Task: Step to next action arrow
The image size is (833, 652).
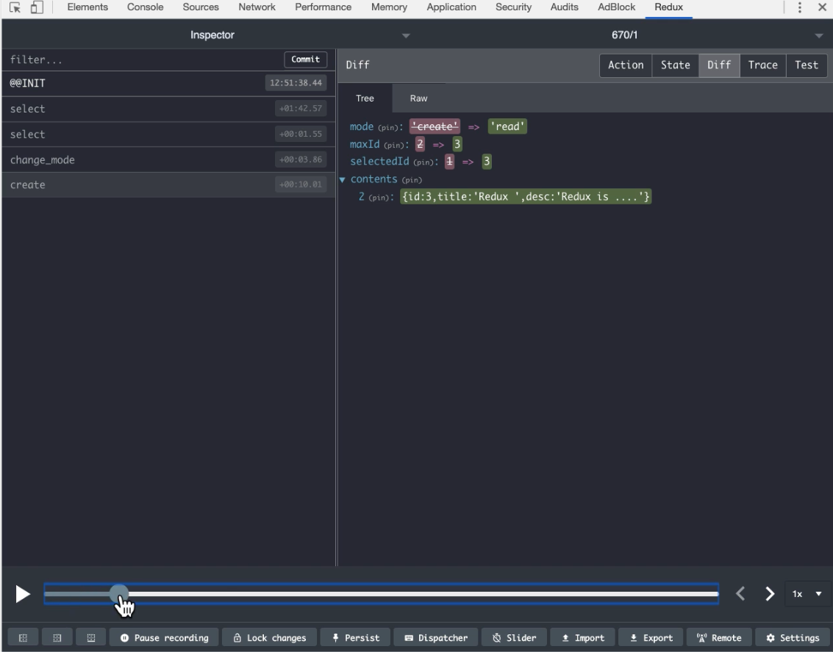Action: pos(769,594)
